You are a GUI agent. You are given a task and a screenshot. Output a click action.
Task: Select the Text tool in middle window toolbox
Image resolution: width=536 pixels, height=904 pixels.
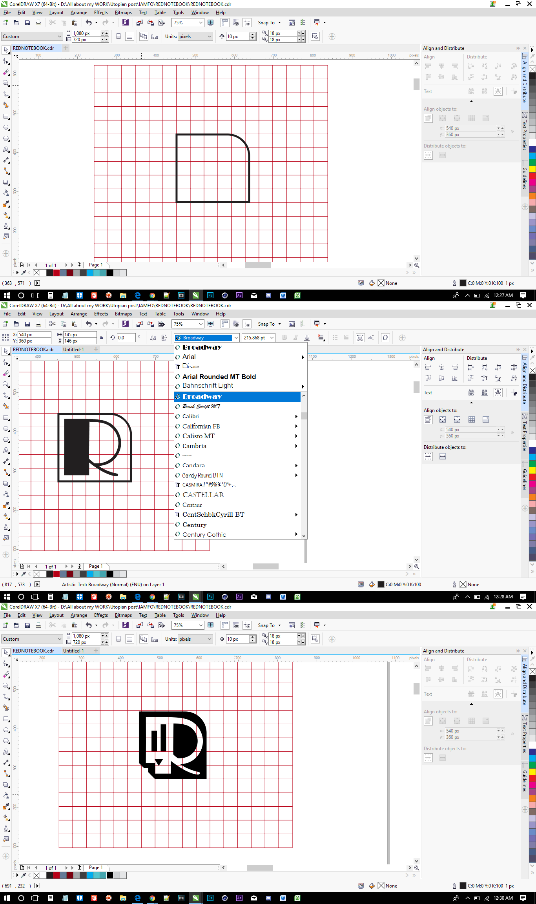point(6,450)
